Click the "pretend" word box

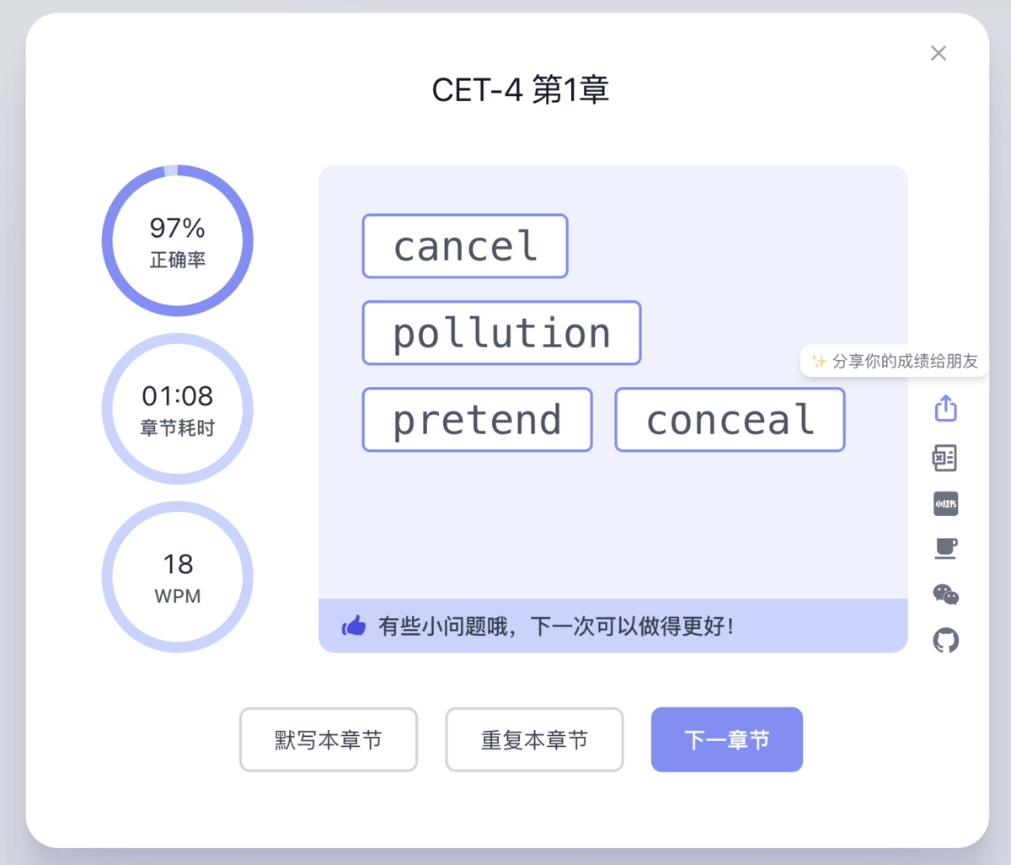click(477, 419)
